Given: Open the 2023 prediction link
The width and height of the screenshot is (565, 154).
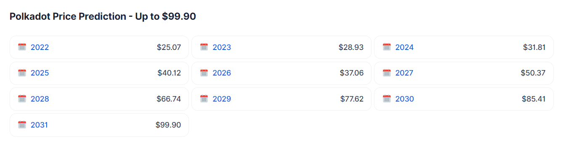Looking at the screenshot, I should point(222,47).
